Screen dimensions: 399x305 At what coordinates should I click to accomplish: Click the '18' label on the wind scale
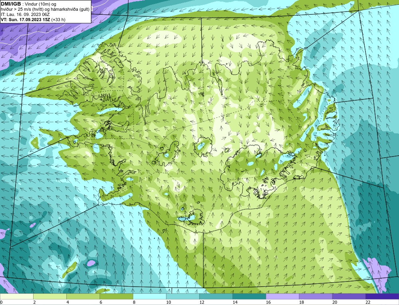click(301, 302)
